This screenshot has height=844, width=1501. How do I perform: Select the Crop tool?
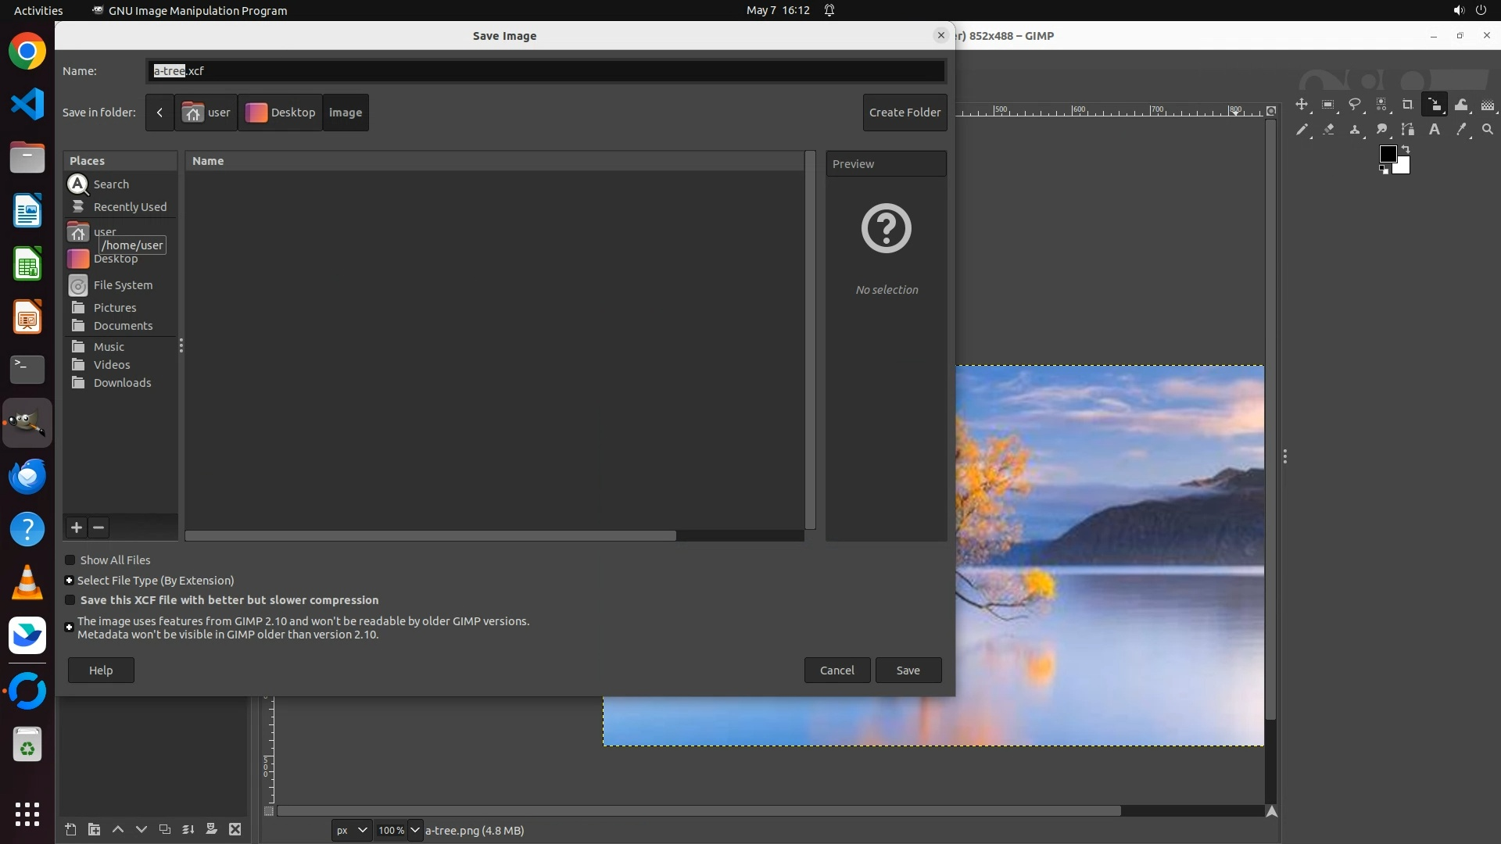1407,105
